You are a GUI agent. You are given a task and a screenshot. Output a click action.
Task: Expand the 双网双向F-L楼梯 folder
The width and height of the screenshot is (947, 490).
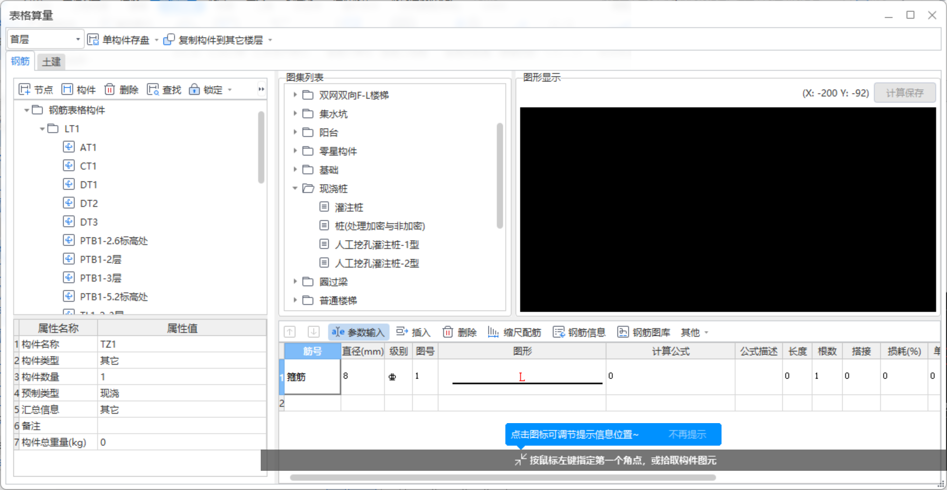coord(295,95)
